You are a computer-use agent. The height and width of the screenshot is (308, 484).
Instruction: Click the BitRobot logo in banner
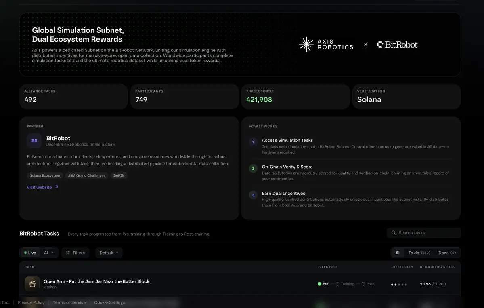click(x=397, y=44)
